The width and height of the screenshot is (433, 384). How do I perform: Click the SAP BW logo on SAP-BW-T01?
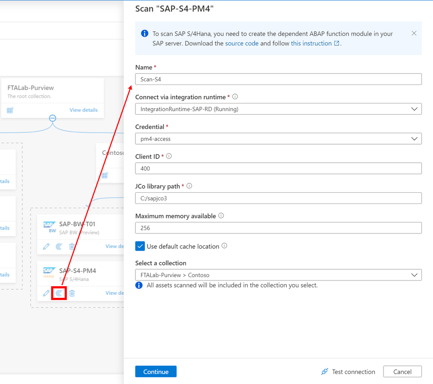[x=50, y=227]
